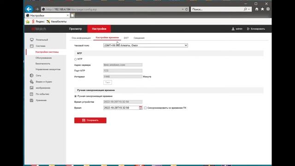The image size is (295, 166).
Task: Click the Адрес сервера input field
Action: point(123,65)
